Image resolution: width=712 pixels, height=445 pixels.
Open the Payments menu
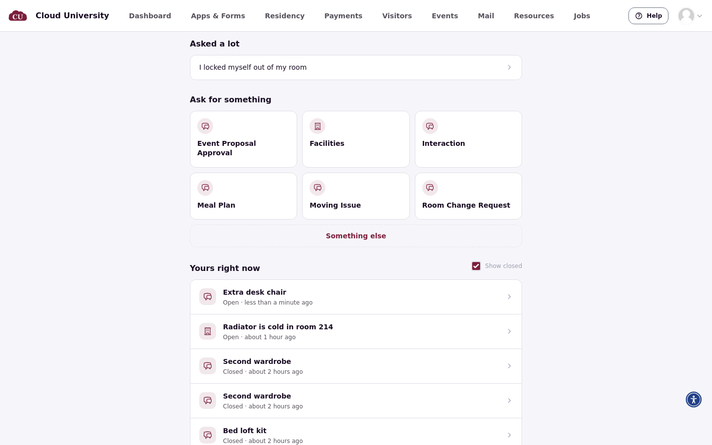tap(343, 16)
